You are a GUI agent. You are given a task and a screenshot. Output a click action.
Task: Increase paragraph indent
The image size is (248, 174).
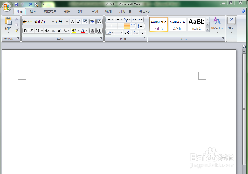pyautogui.click(x=141, y=20)
